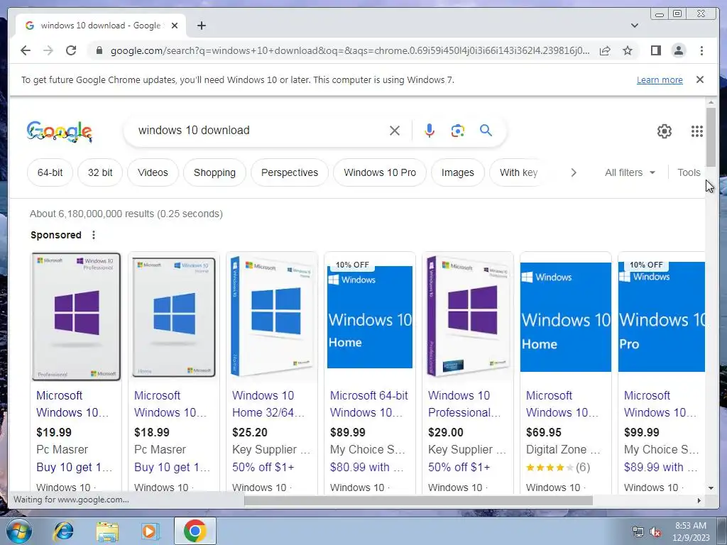Open Chrome three-dot menu
The image size is (727, 545).
pos(701,50)
